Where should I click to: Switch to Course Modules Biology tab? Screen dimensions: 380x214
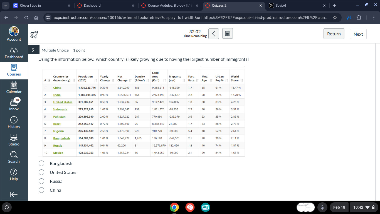[170, 6]
